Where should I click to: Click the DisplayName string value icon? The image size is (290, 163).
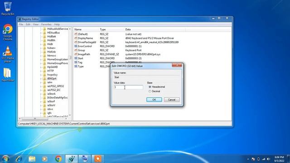[x=76, y=38]
